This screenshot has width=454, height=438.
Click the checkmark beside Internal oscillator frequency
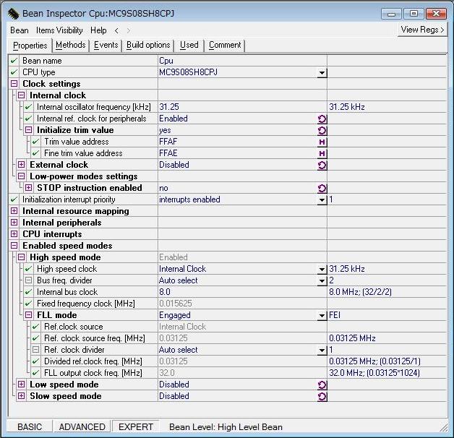[28, 107]
